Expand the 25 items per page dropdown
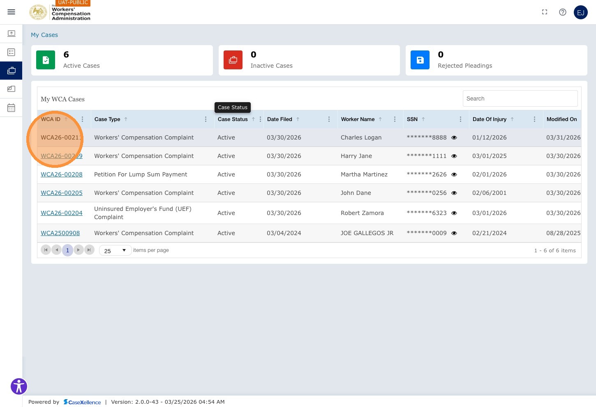The height and width of the screenshot is (407, 596). tap(115, 250)
